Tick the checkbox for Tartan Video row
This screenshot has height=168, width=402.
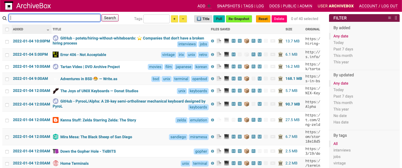tap(7, 67)
